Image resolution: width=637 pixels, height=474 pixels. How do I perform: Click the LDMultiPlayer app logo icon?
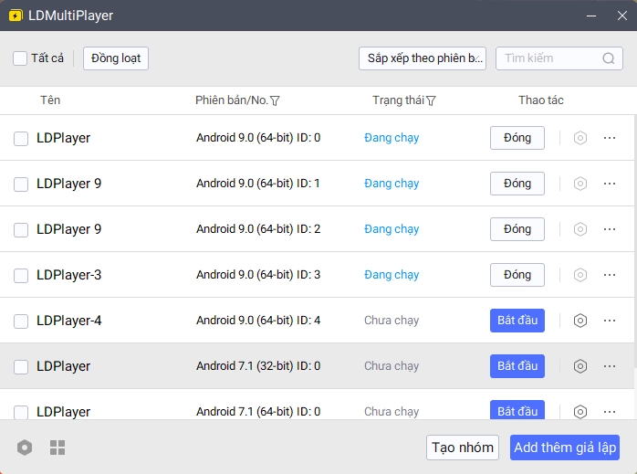16,16
